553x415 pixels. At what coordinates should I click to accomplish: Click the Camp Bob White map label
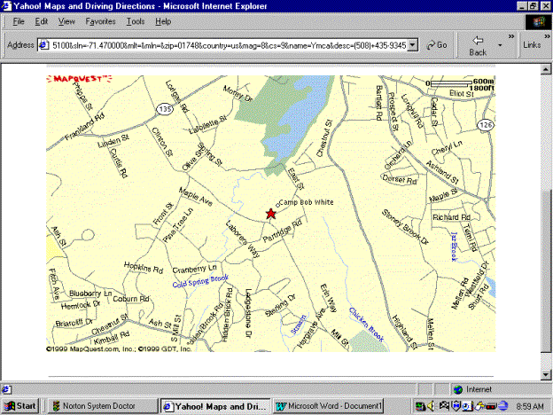click(306, 202)
